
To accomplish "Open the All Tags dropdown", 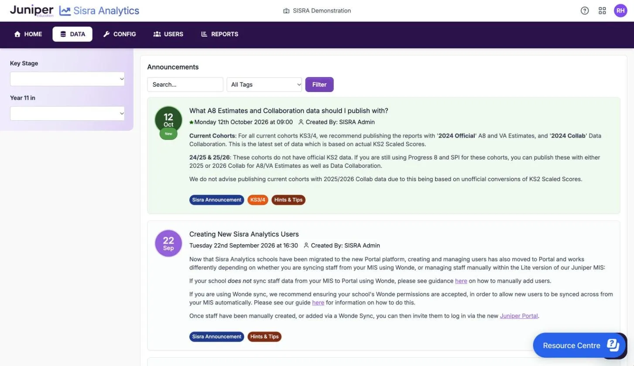I will tap(264, 85).
